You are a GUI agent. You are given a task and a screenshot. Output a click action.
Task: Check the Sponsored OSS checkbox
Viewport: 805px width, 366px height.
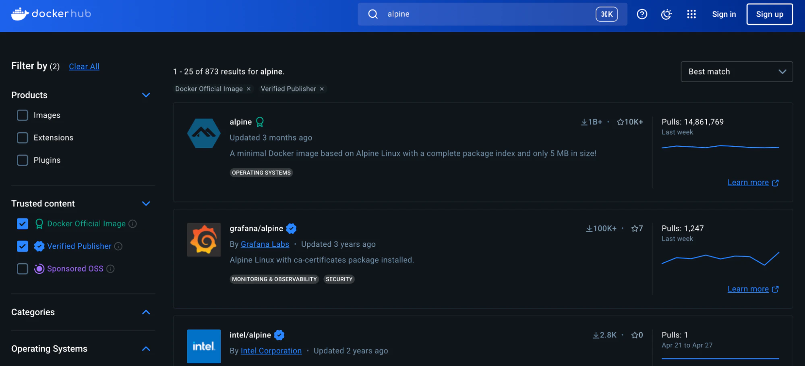click(x=23, y=269)
